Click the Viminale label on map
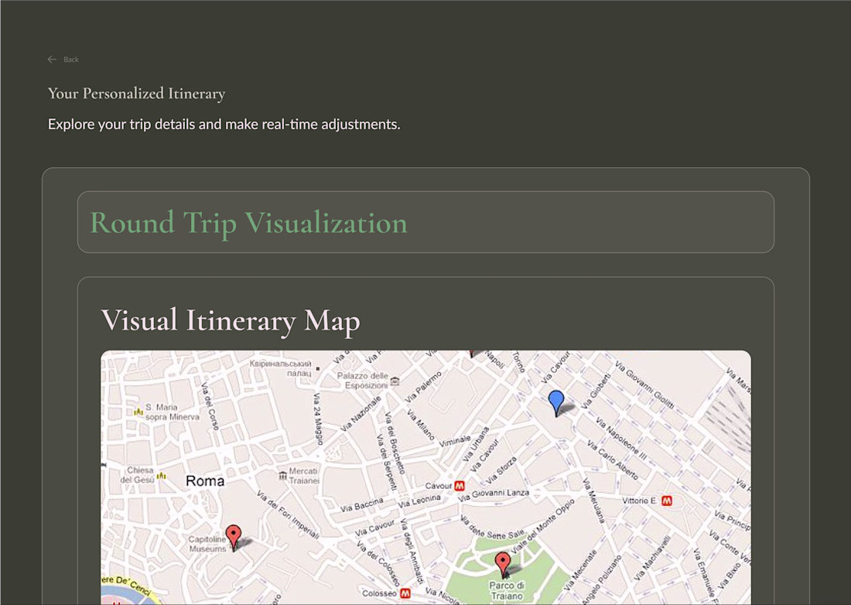Screen dimensions: 851x605 click(455, 441)
